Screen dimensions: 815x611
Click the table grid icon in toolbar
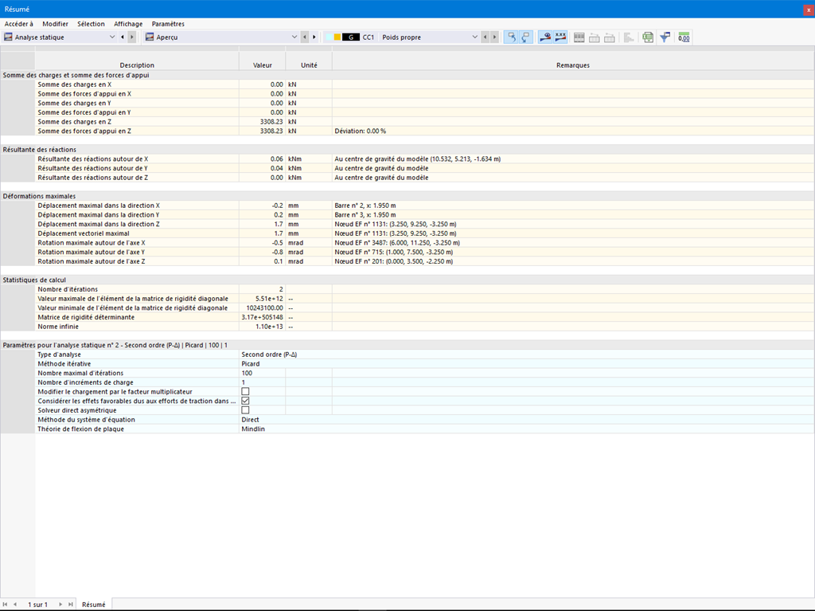tap(579, 37)
